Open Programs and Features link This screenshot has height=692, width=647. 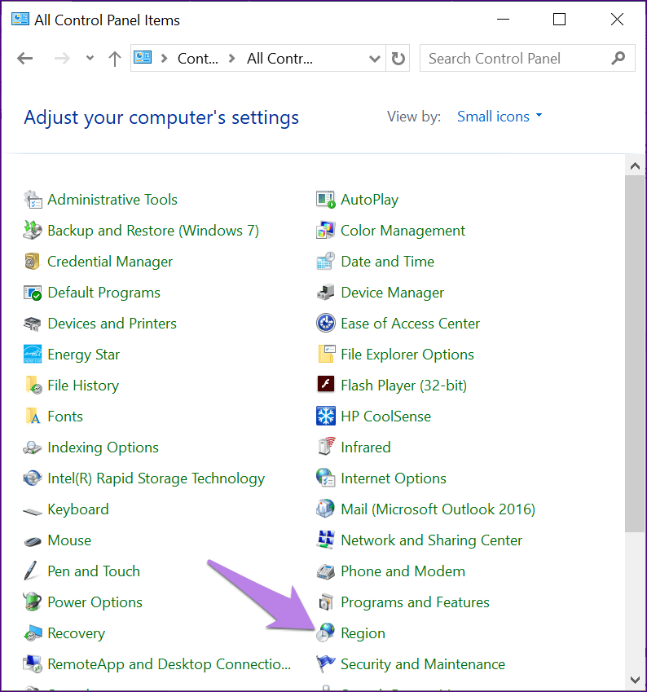415,602
